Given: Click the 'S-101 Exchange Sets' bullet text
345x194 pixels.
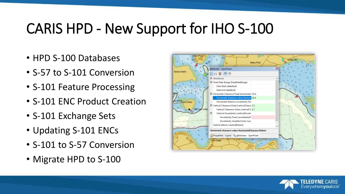Looking at the screenshot, I should tap(74, 116).
